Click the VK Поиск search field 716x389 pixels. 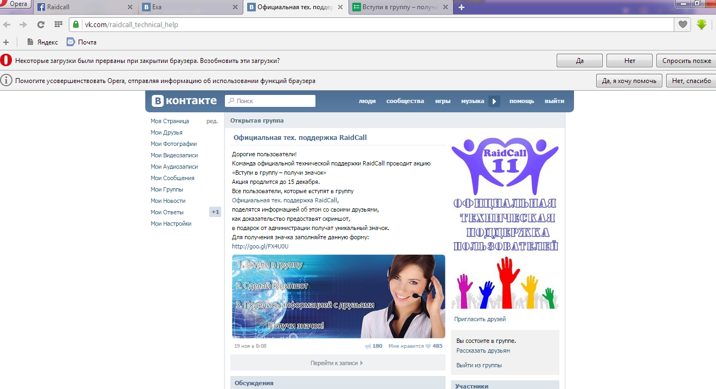(x=270, y=101)
